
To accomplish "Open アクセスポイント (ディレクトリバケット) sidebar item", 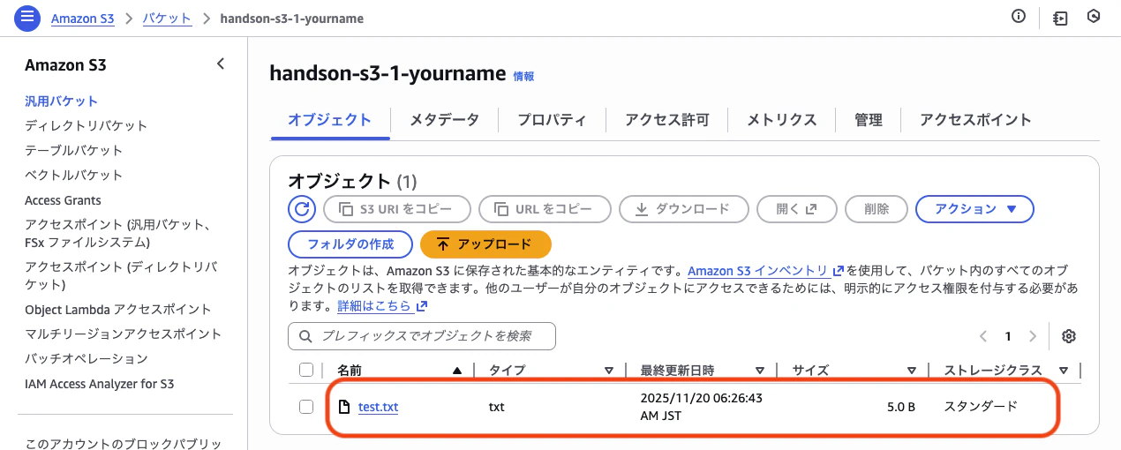I will click(x=121, y=275).
